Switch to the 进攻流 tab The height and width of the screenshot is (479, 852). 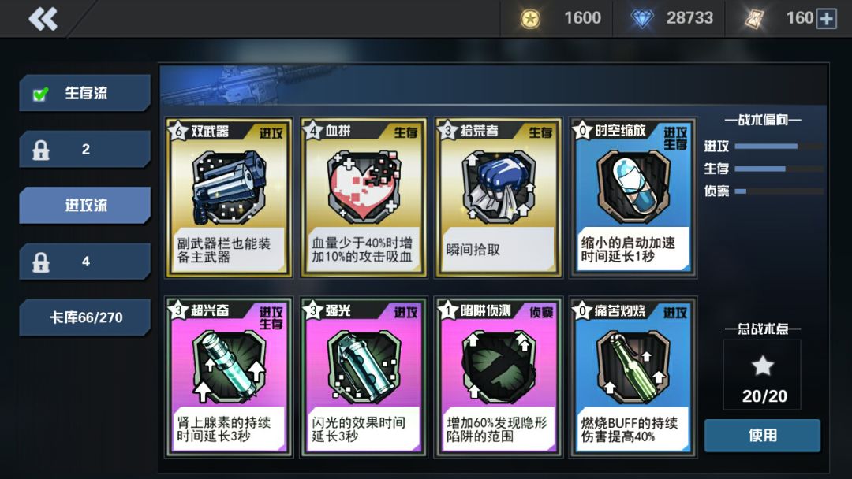pyautogui.click(x=84, y=205)
